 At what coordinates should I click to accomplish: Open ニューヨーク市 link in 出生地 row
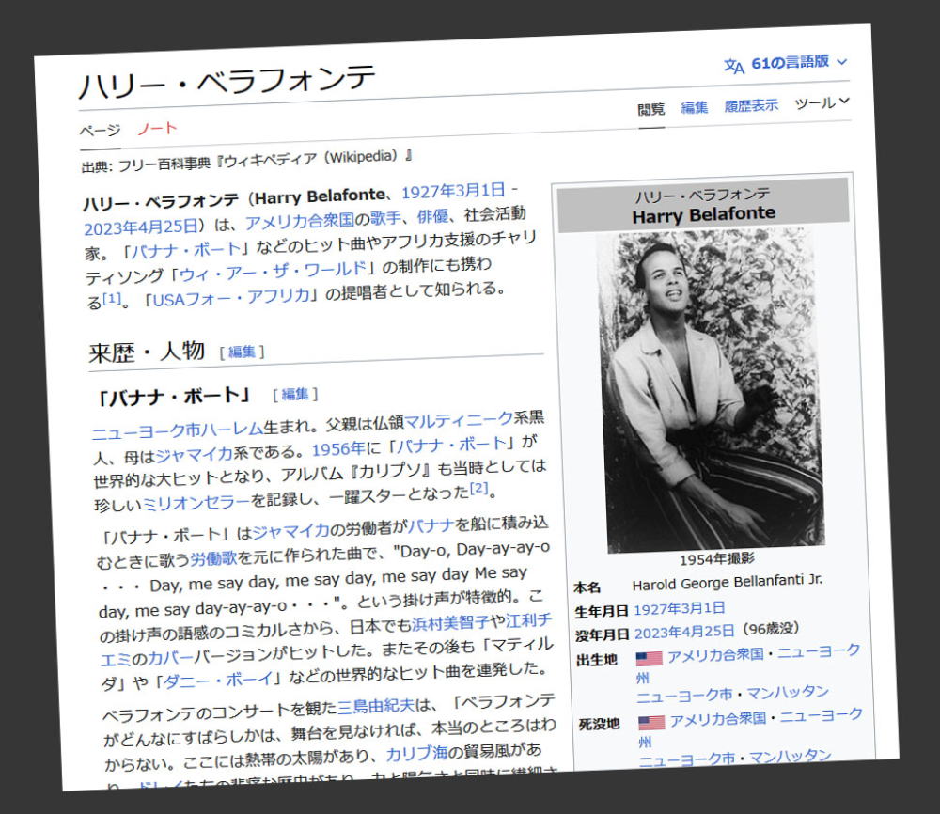pos(684,696)
